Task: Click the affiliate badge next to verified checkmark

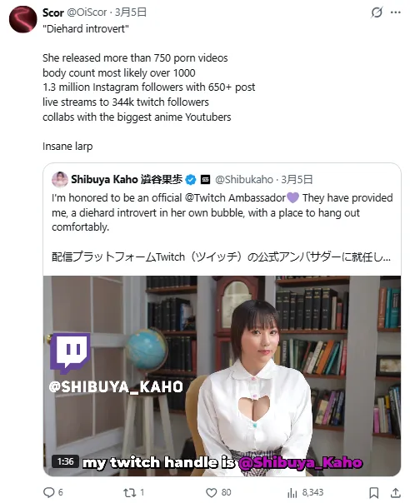Action: pos(205,180)
